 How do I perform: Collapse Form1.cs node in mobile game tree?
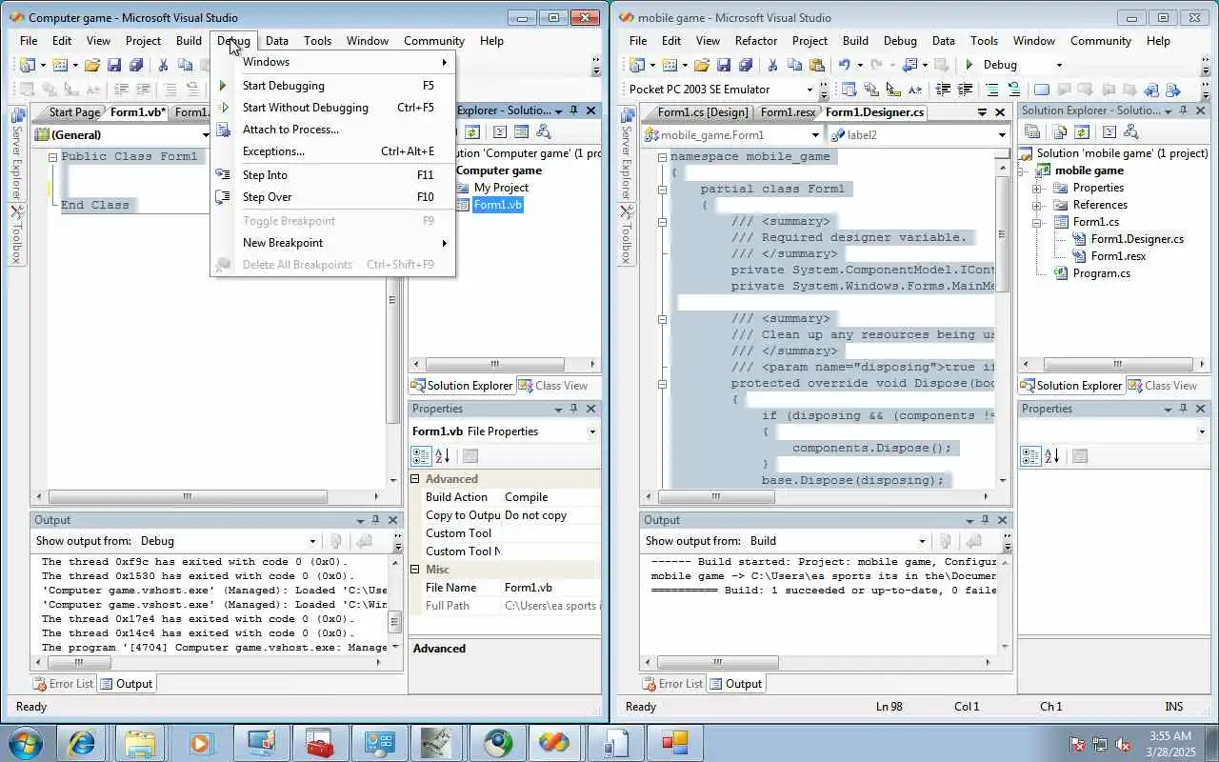click(1036, 222)
